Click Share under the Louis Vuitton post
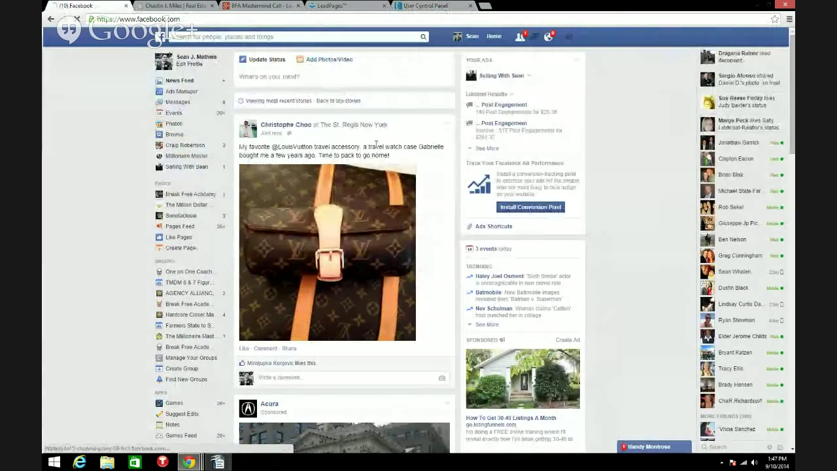This screenshot has width=837, height=471. pyautogui.click(x=289, y=349)
